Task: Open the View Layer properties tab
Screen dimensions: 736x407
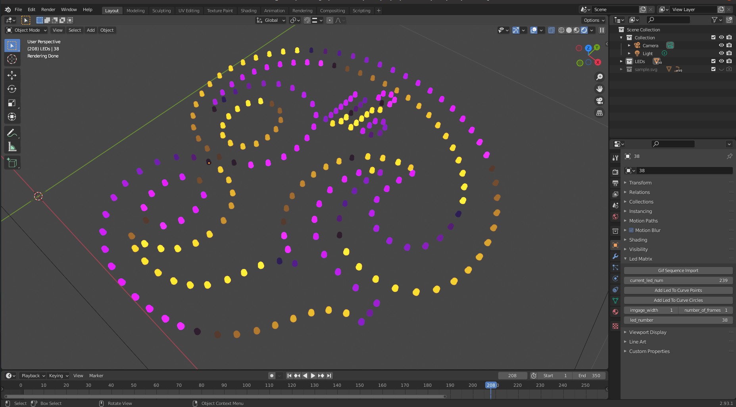Action: point(615,194)
